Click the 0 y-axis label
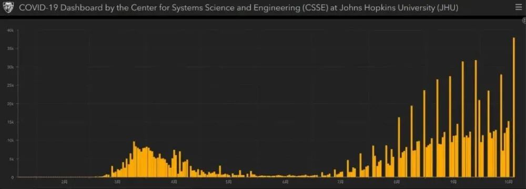 coord(13,177)
